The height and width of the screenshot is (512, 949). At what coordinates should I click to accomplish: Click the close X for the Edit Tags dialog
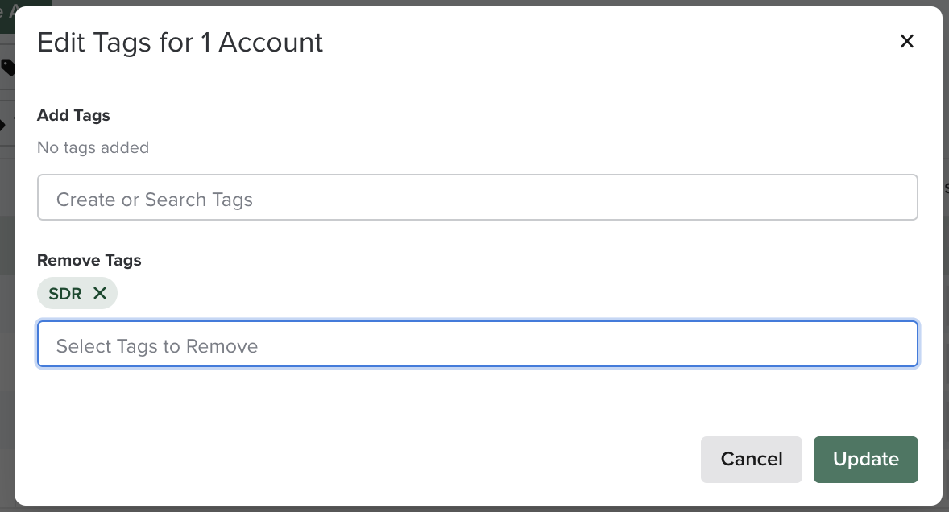(x=906, y=41)
